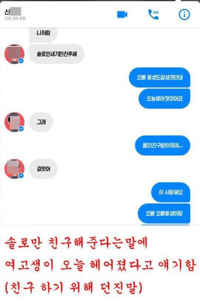Tap the activity status under contact name
Viewport: 200px width, 301px height.
(x=15, y=19)
